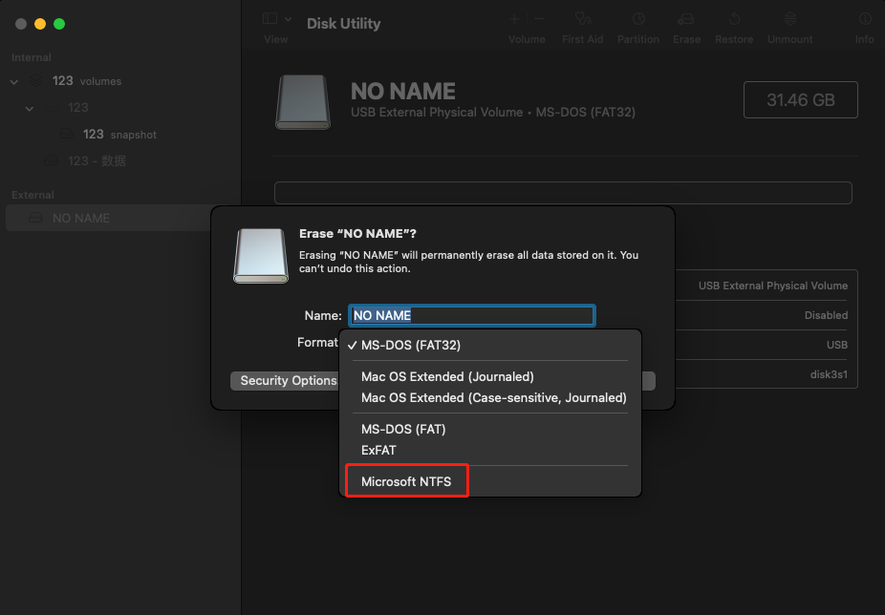Click the NO NAME disk icon in sidebar
The width and height of the screenshot is (885, 615).
(35, 218)
